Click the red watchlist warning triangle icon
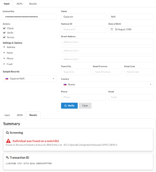The width and height of the screenshot is (156, 172). (x=8, y=141)
